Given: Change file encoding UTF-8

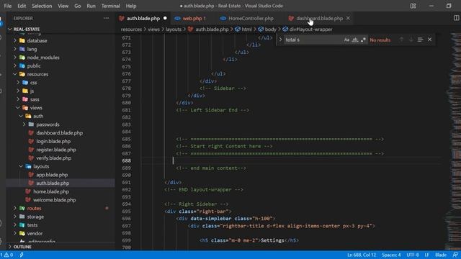Looking at the screenshot, I should pos(413,255).
